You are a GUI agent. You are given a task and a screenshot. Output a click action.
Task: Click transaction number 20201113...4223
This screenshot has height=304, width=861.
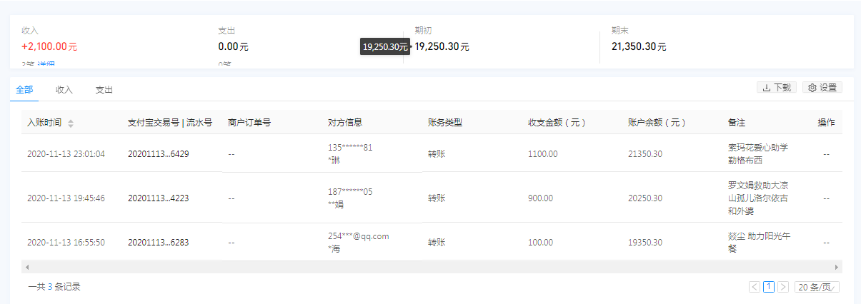159,198
